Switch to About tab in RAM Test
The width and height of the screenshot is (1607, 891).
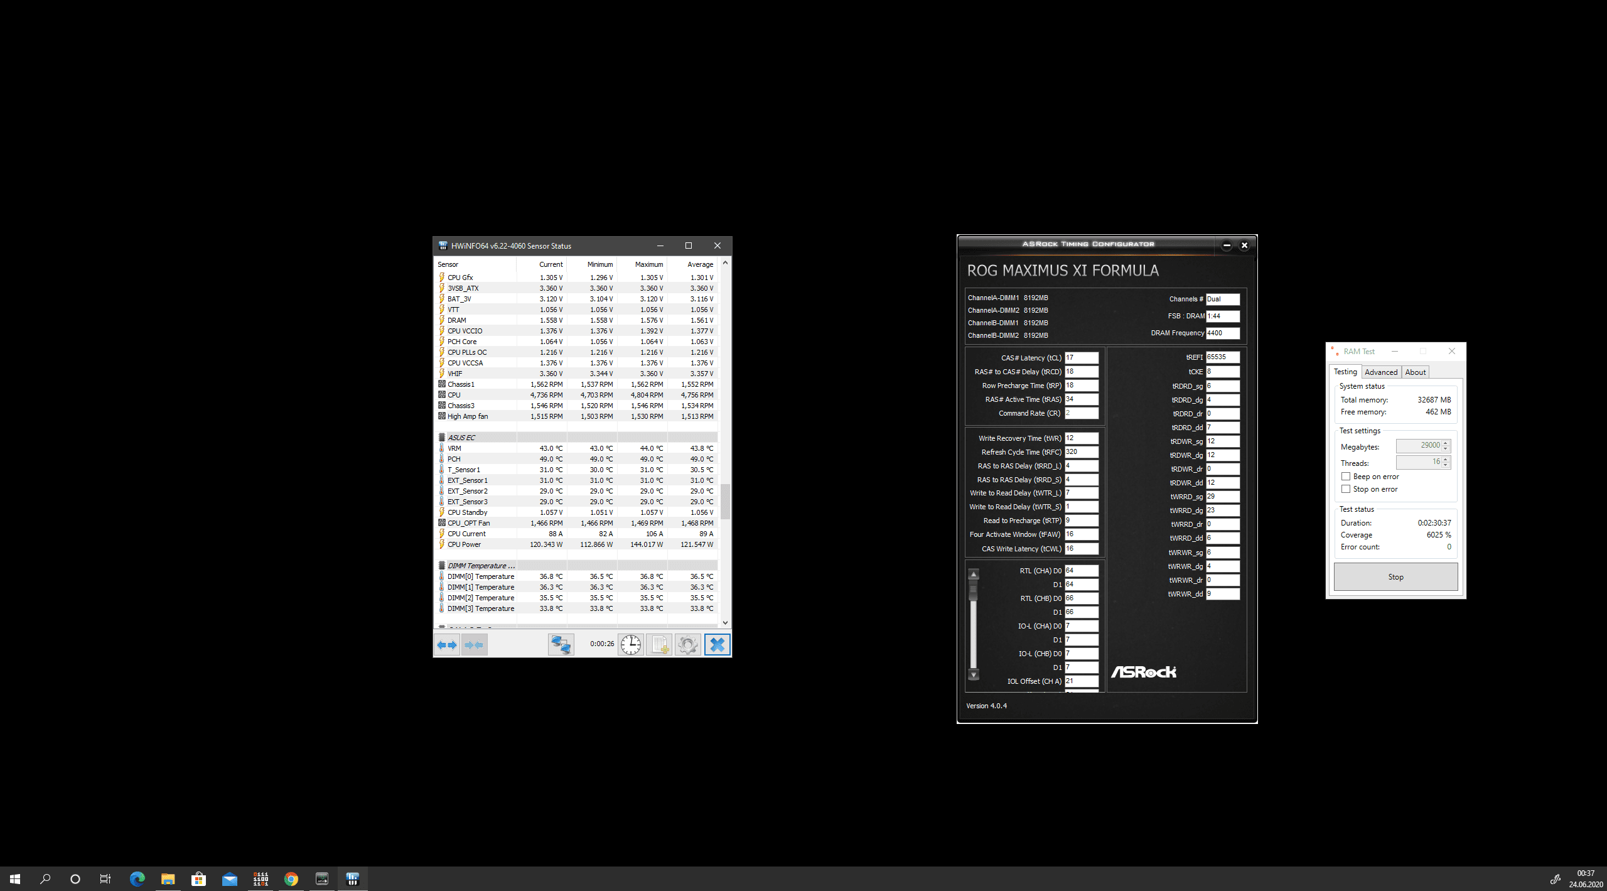[x=1416, y=372]
